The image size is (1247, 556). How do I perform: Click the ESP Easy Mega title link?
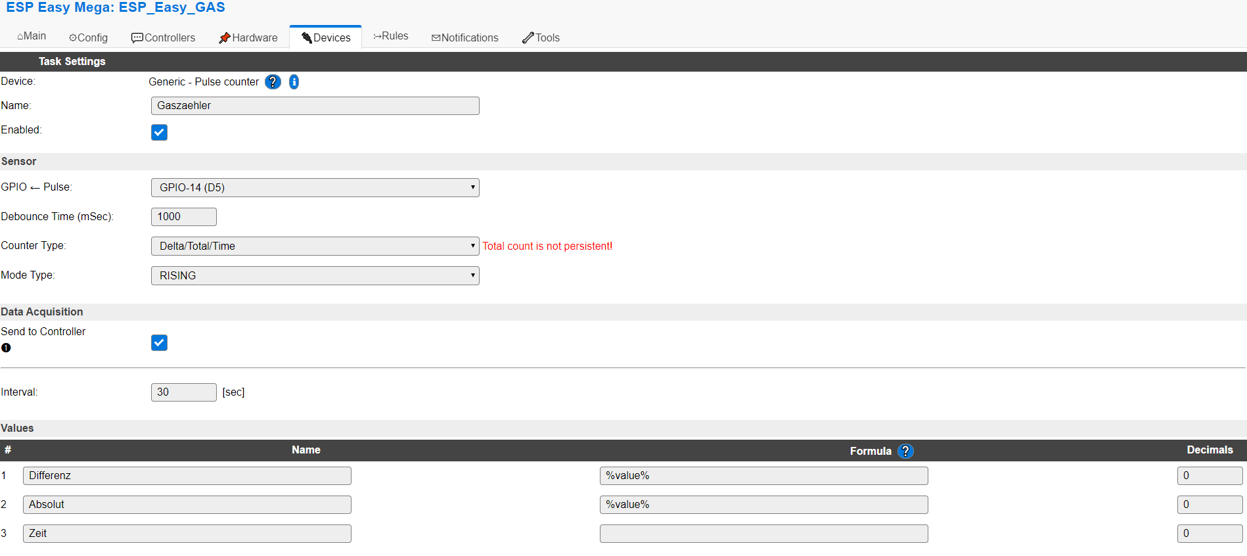coord(116,8)
